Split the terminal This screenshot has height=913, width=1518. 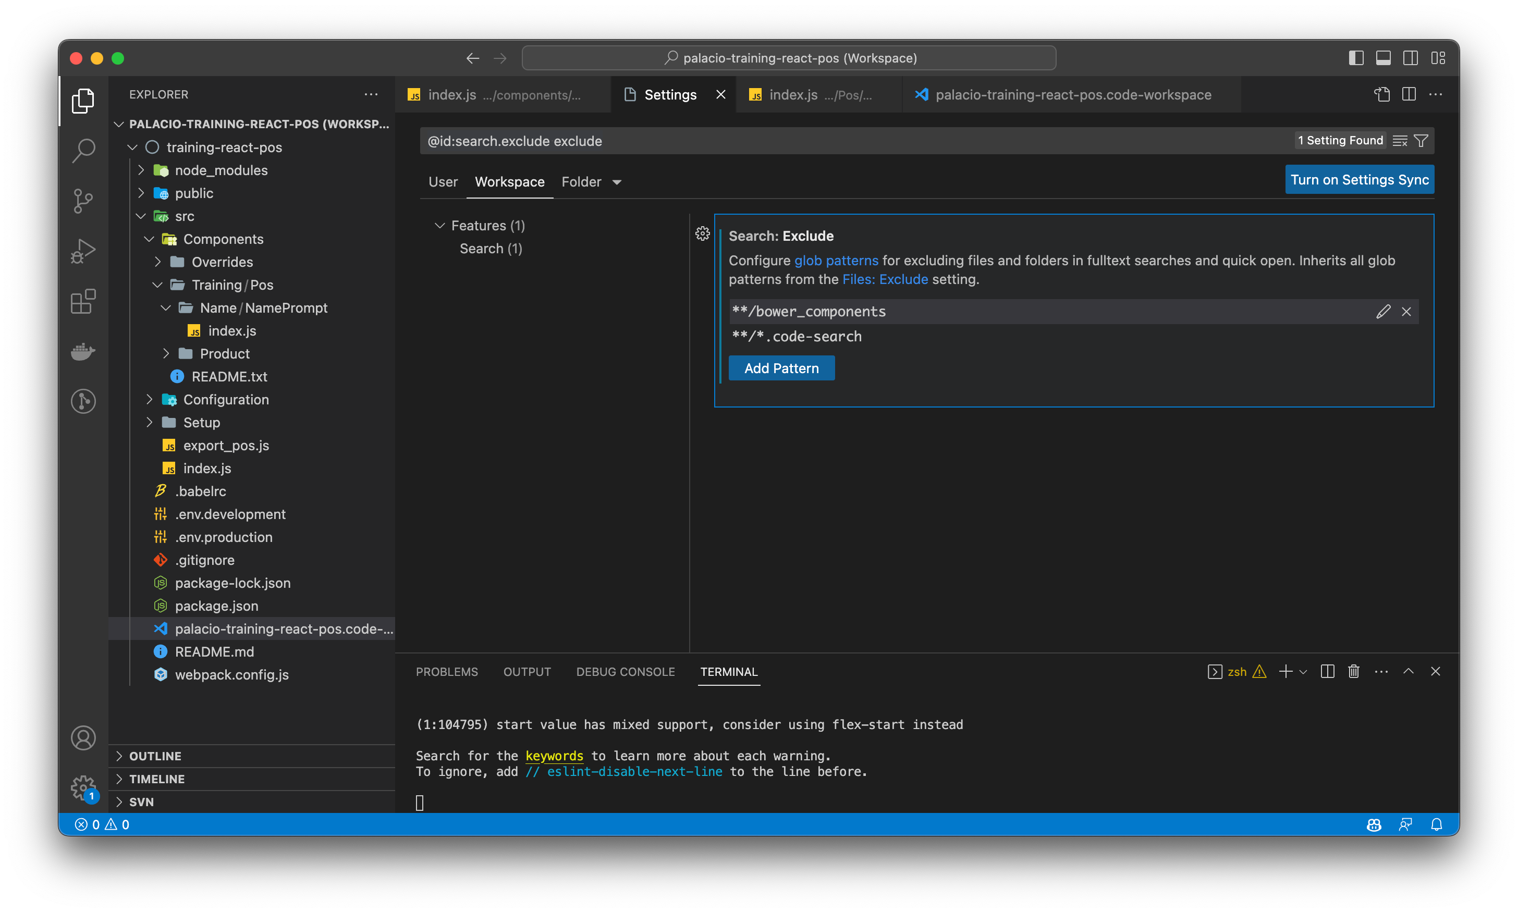coord(1327,671)
